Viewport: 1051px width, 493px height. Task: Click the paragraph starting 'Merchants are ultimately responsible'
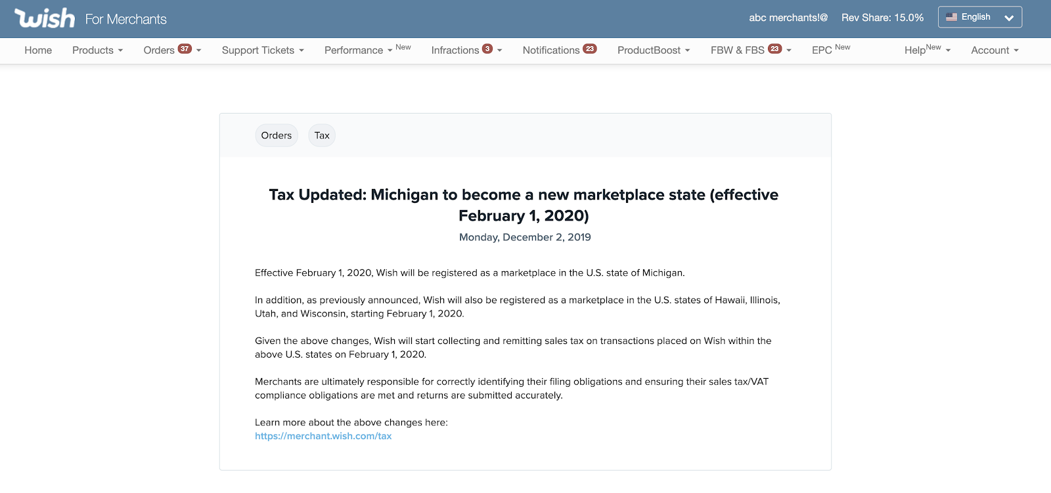(512, 388)
